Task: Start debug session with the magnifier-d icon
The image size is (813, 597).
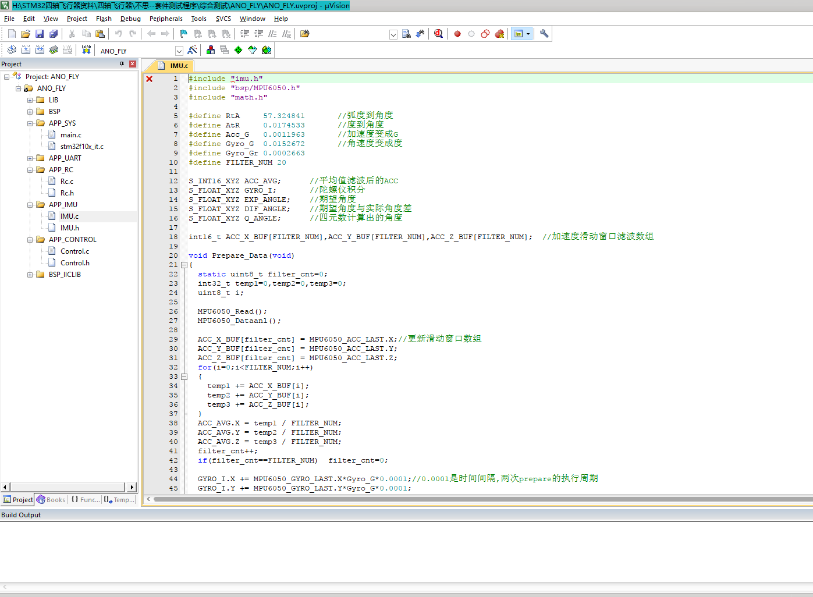Action: [x=438, y=34]
